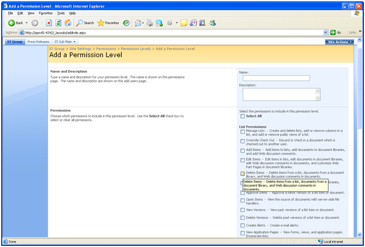Screen dimensions: 365x247
Task: Click the Description text area
Action: click(279, 94)
